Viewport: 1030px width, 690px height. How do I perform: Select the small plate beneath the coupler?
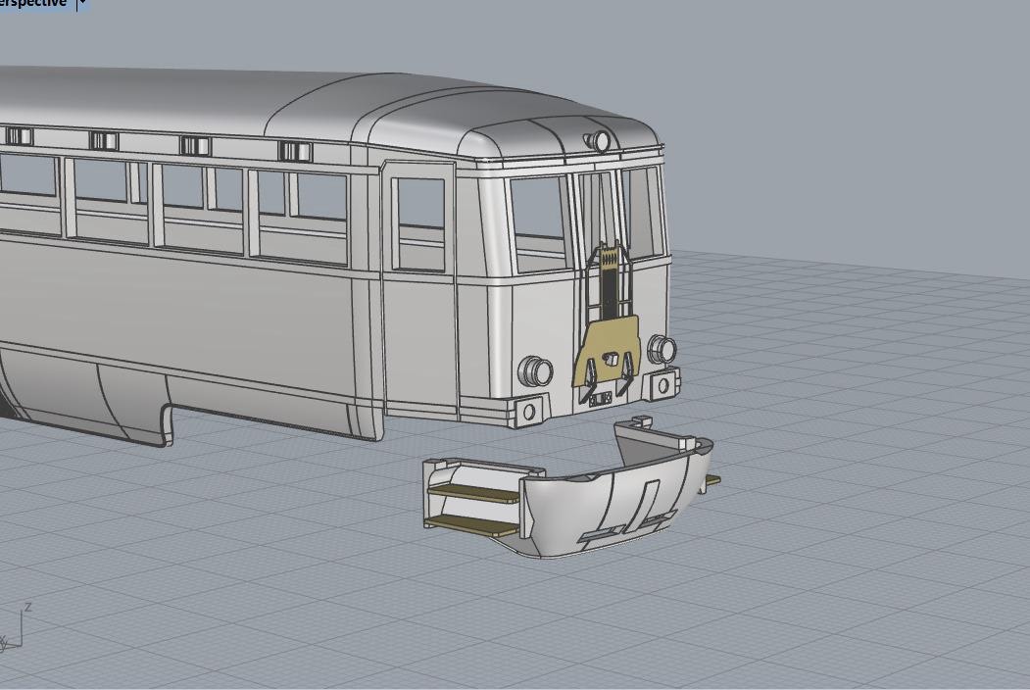coord(601,398)
